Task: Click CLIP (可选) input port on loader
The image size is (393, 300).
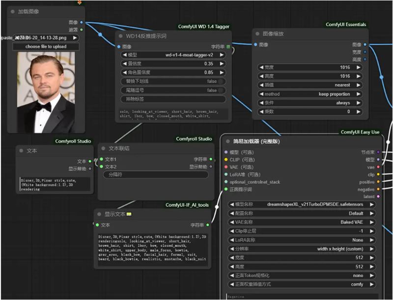Action: (226, 160)
